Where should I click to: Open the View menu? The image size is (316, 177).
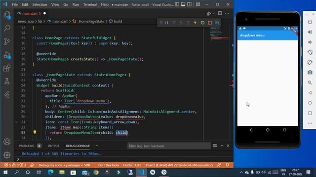[55, 4]
